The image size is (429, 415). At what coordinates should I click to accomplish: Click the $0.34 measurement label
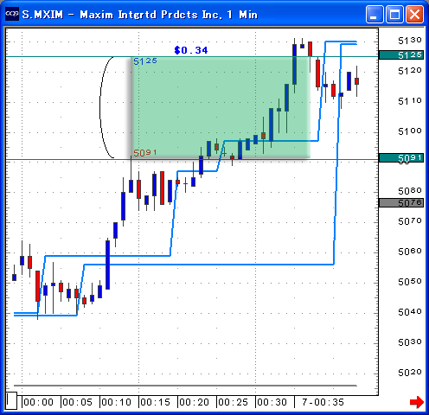191,50
